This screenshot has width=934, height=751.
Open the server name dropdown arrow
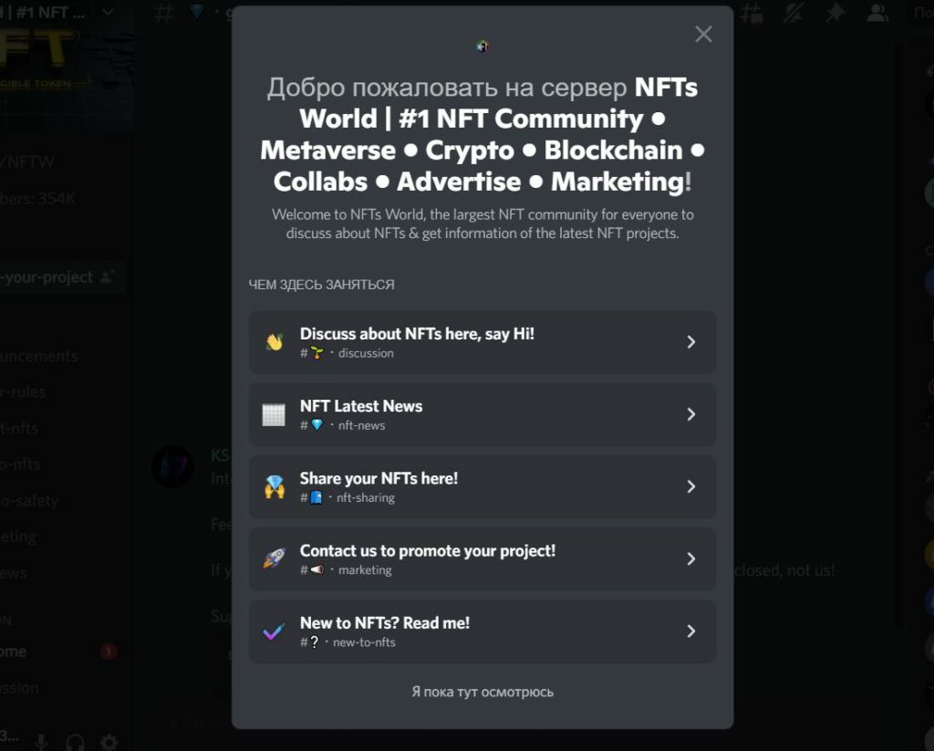(x=108, y=11)
